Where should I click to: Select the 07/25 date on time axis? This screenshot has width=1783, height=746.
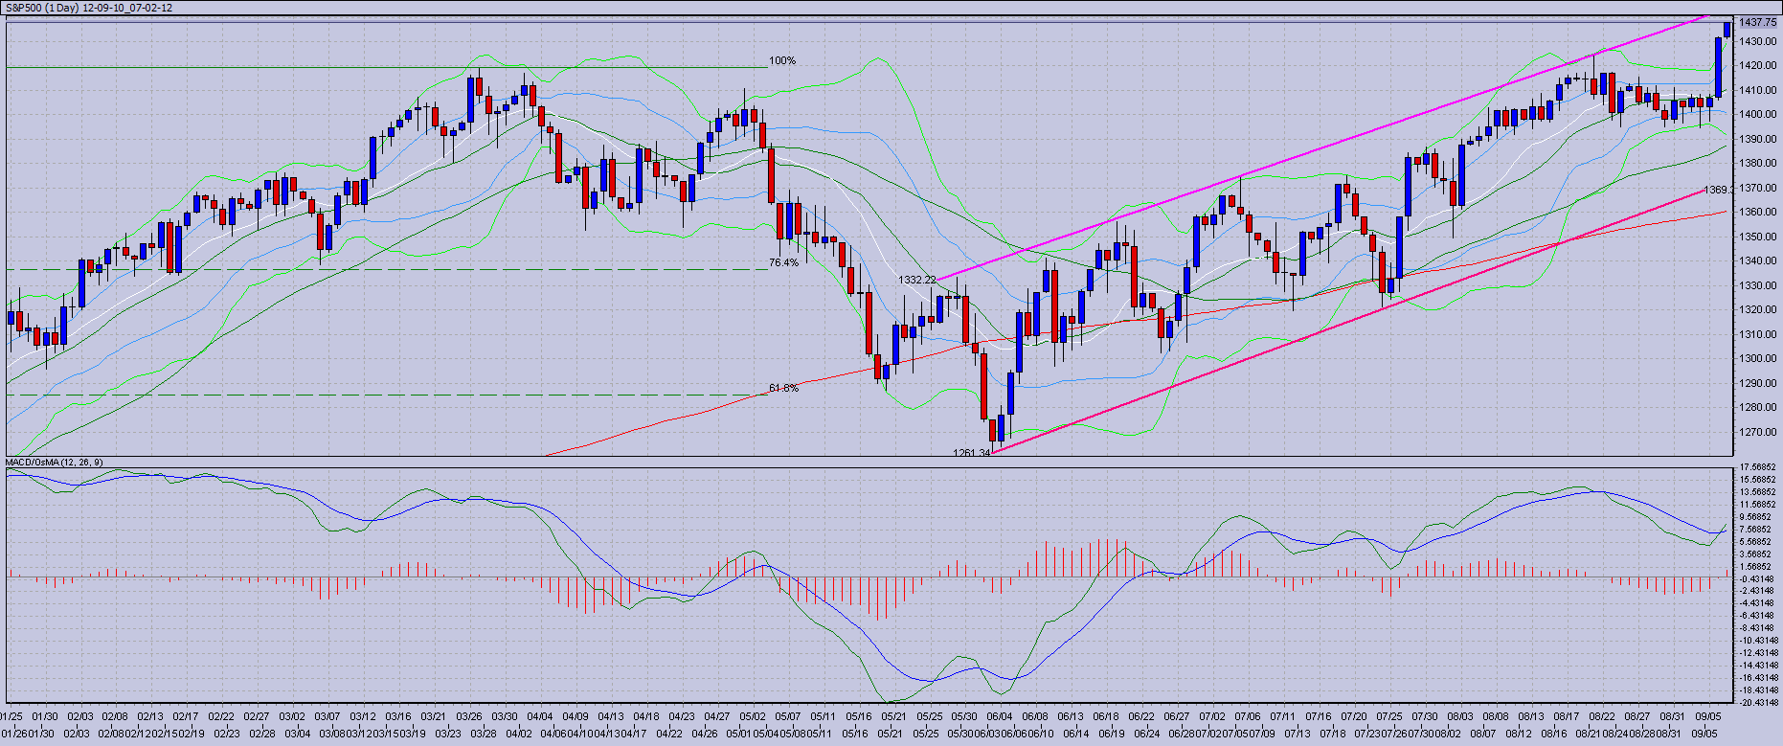(x=1389, y=716)
